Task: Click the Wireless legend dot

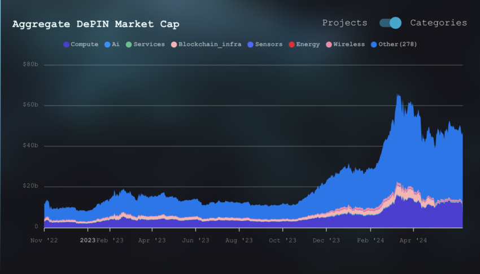Action: point(329,45)
